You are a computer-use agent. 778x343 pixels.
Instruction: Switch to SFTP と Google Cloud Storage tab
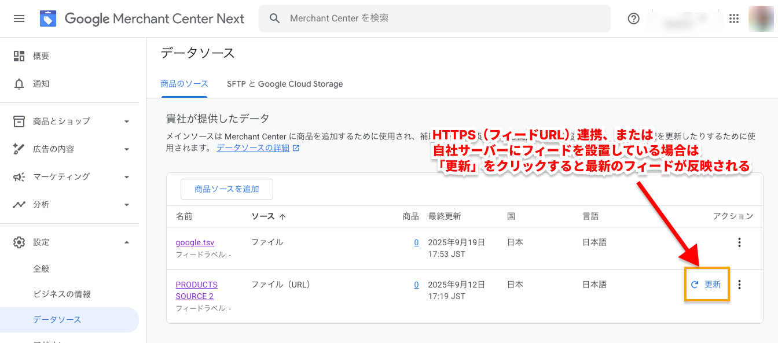pyautogui.click(x=285, y=84)
